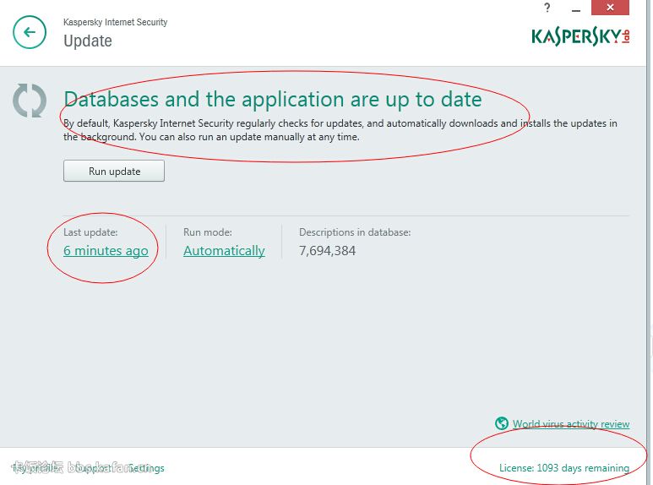Click the Kaspersky lab logo
This screenshot has width=653, height=485.
580,36
